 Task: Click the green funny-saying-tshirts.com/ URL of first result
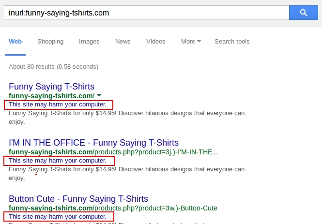[x=51, y=96]
